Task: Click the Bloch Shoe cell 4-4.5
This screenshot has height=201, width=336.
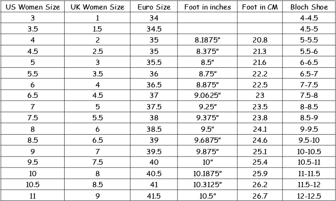Action: 309,18
